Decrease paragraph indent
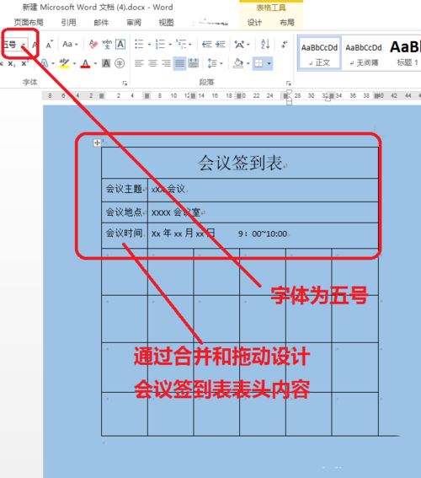 206,45
